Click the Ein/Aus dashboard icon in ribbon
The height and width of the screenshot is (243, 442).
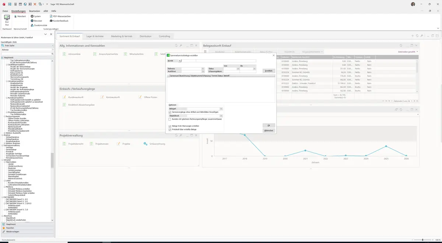point(7,20)
